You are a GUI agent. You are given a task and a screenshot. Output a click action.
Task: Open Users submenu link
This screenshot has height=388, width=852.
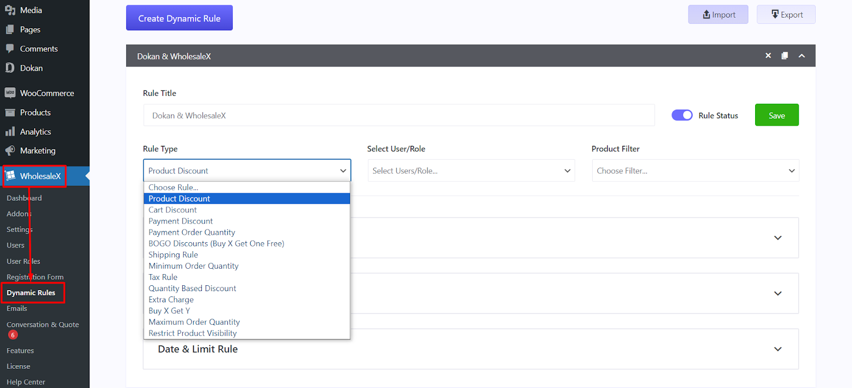pyautogui.click(x=15, y=245)
